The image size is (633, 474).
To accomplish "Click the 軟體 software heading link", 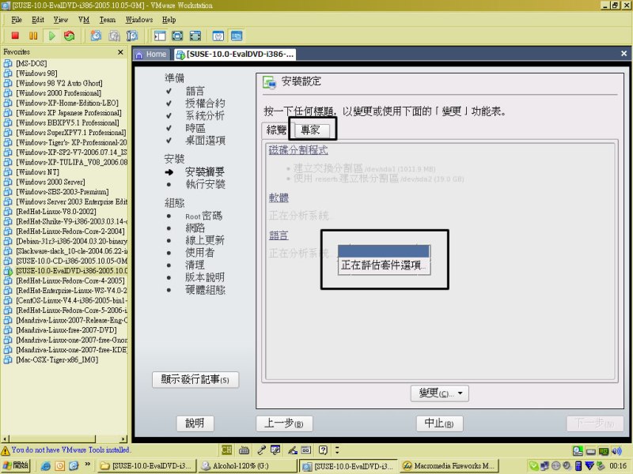I will [279, 197].
